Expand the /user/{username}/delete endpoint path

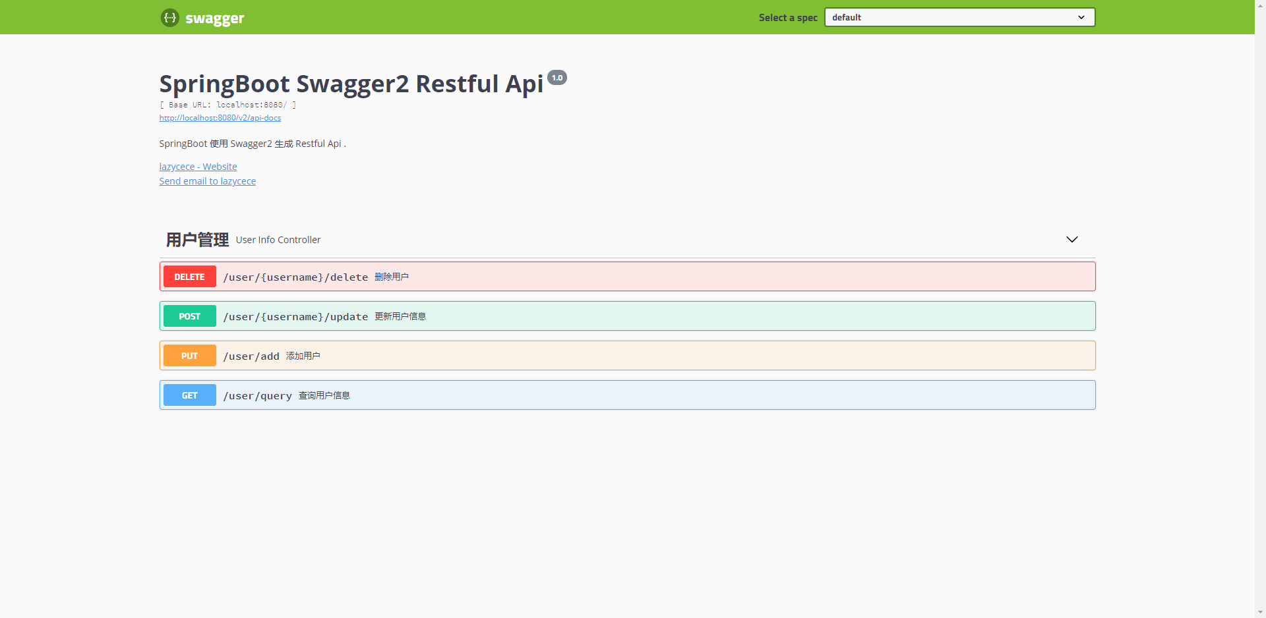pos(295,277)
